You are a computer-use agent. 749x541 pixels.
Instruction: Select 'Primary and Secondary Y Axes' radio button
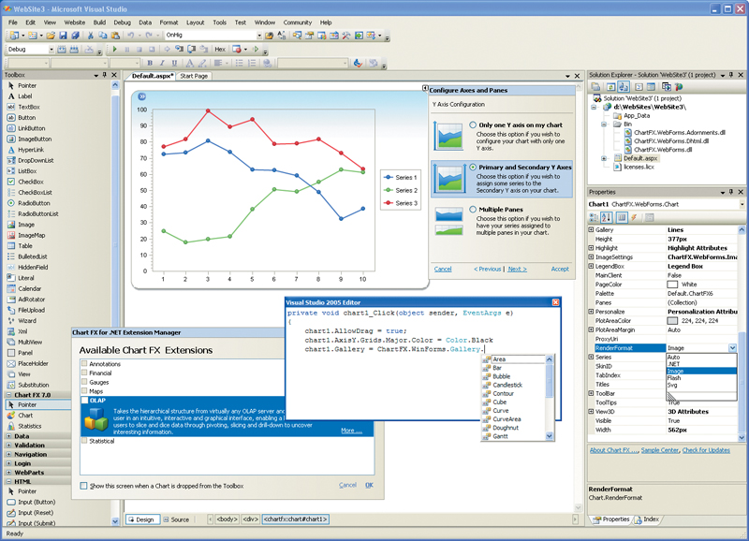(473, 168)
